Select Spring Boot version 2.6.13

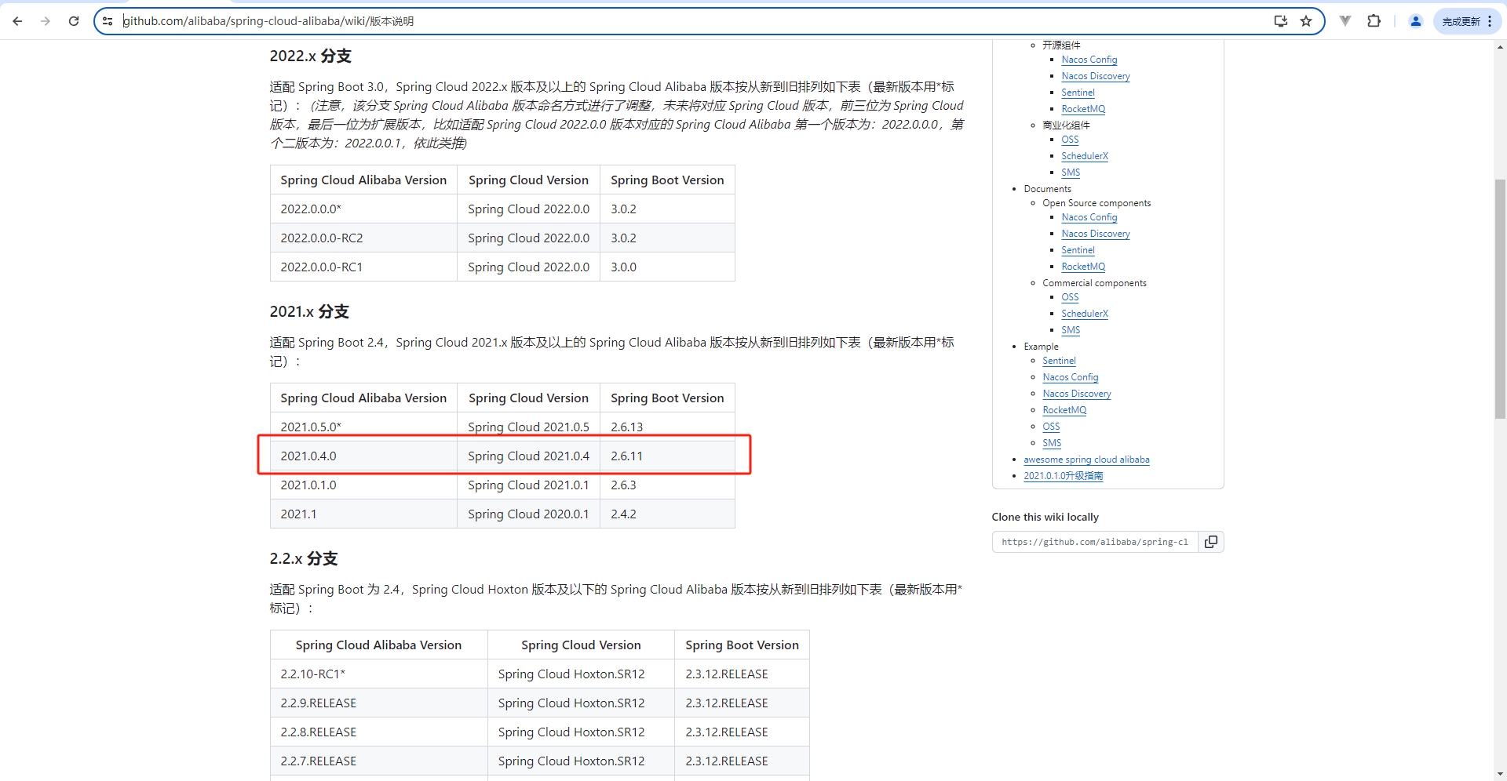[667, 427]
